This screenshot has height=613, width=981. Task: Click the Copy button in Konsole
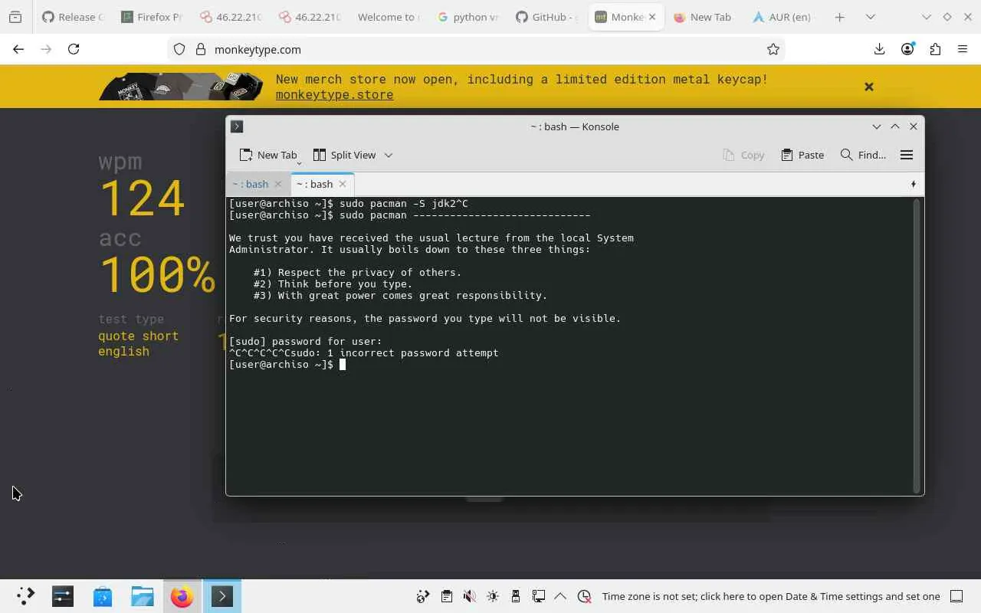click(x=743, y=155)
